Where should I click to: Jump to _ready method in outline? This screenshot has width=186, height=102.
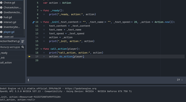click(4, 53)
